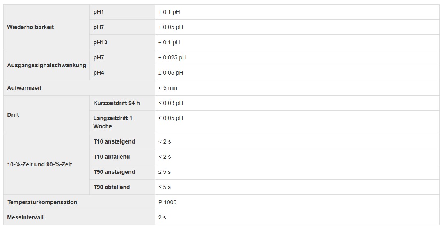Select the Langzeitdrift 1 Woche label

click(113, 122)
